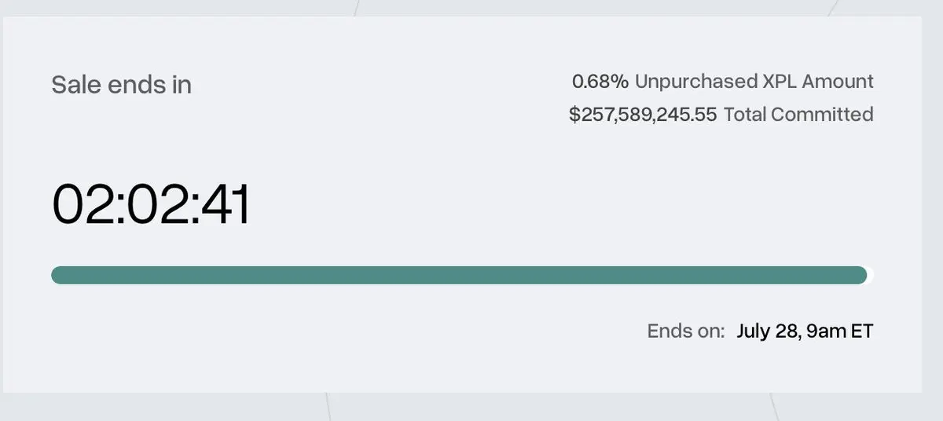Click the first colon in the countdown timer

[x=119, y=207]
